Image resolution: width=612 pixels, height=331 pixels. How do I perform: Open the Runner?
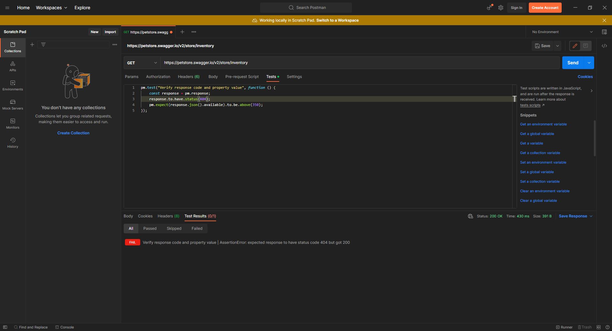pyautogui.click(x=564, y=327)
